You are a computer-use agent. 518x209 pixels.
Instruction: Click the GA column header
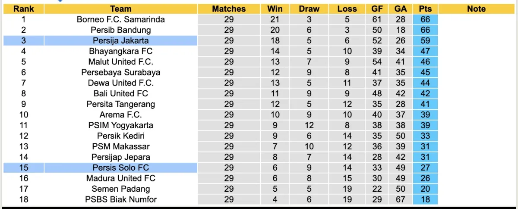point(400,9)
